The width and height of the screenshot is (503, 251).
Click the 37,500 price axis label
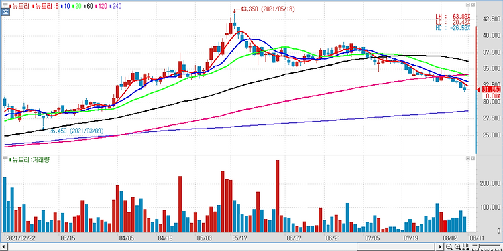point(492,52)
